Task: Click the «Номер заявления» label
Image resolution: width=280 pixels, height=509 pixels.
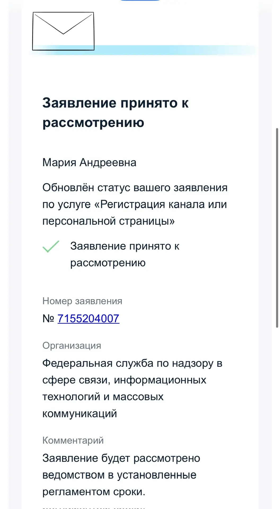Action: (x=82, y=301)
